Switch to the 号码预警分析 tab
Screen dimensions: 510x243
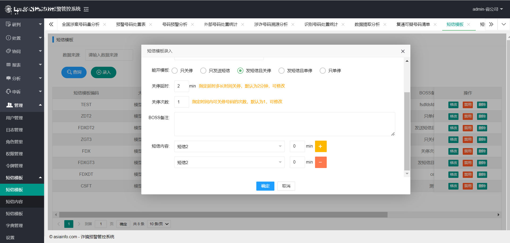coord(175,24)
